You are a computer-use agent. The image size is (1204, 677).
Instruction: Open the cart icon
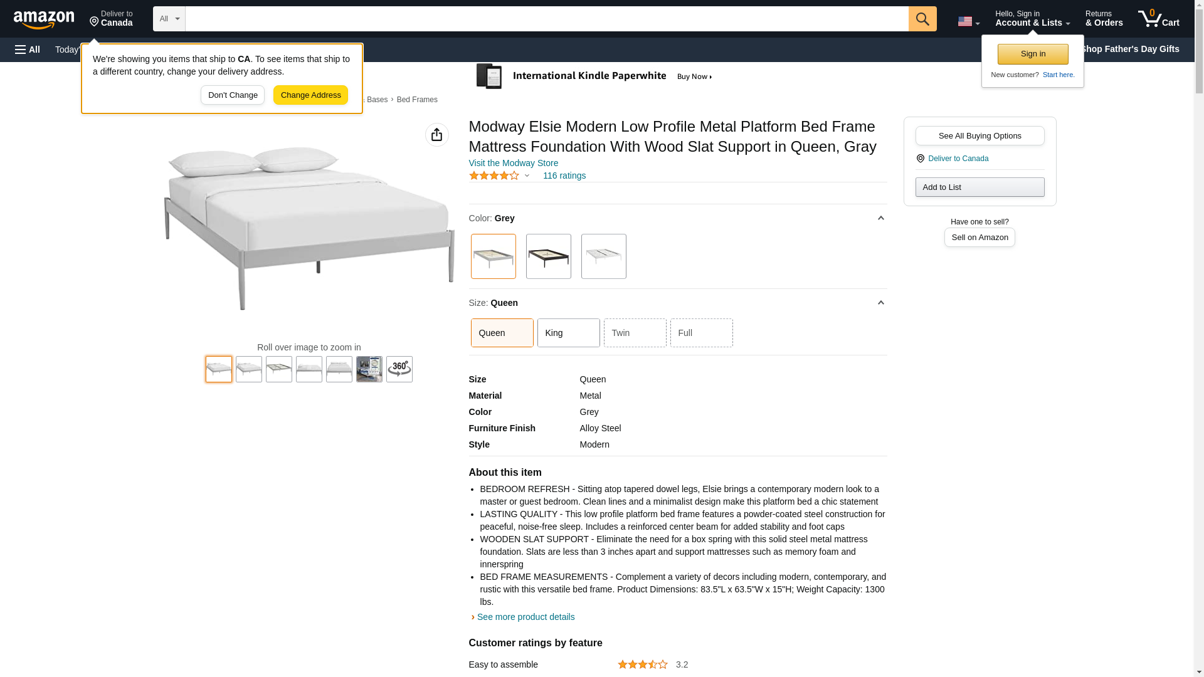[1158, 19]
